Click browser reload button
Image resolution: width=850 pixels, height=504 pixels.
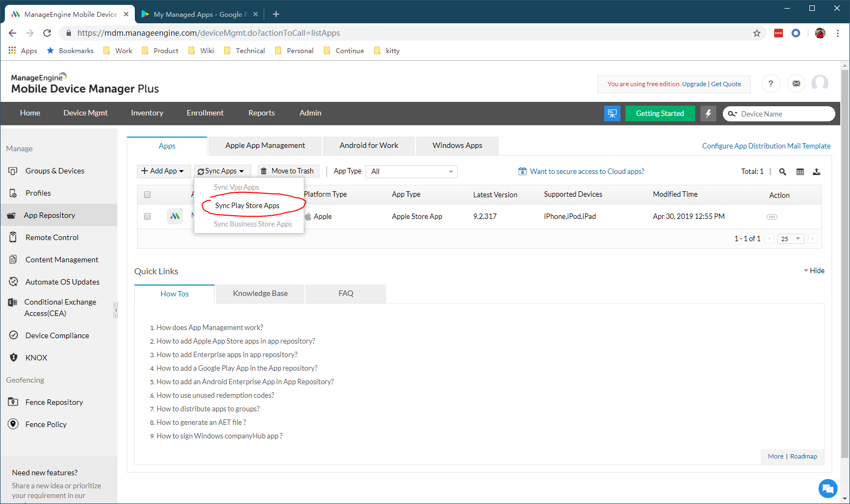[47, 33]
